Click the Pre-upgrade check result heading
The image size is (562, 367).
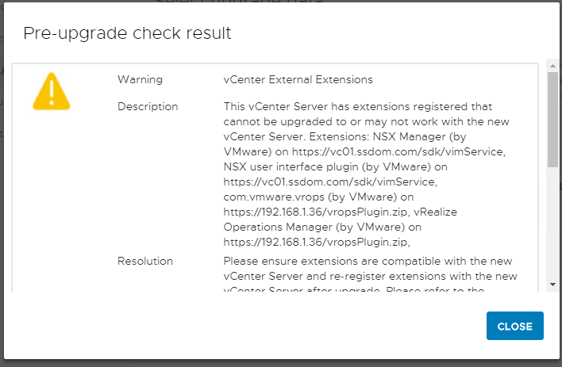(x=127, y=33)
